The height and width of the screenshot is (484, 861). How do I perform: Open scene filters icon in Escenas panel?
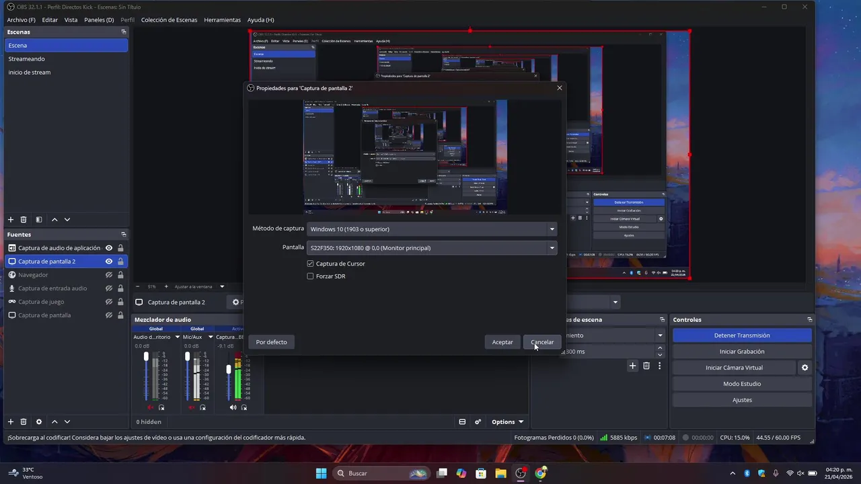point(39,220)
